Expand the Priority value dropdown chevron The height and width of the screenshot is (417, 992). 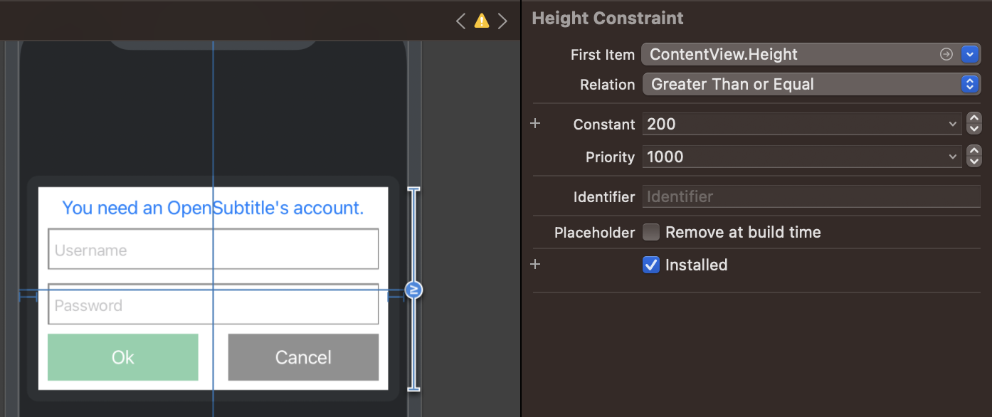[953, 157]
